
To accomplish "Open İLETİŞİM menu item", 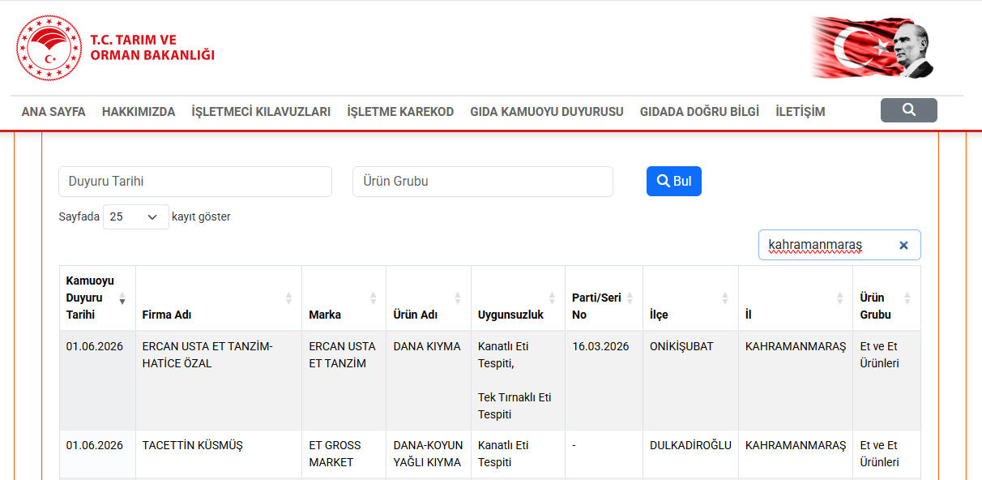I will [x=801, y=112].
